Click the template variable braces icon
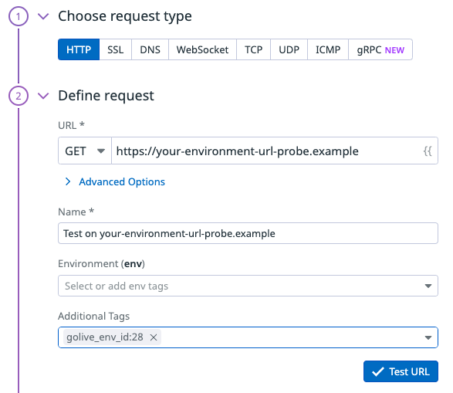Viewport: 453px width, 393px height. pos(428,151)
